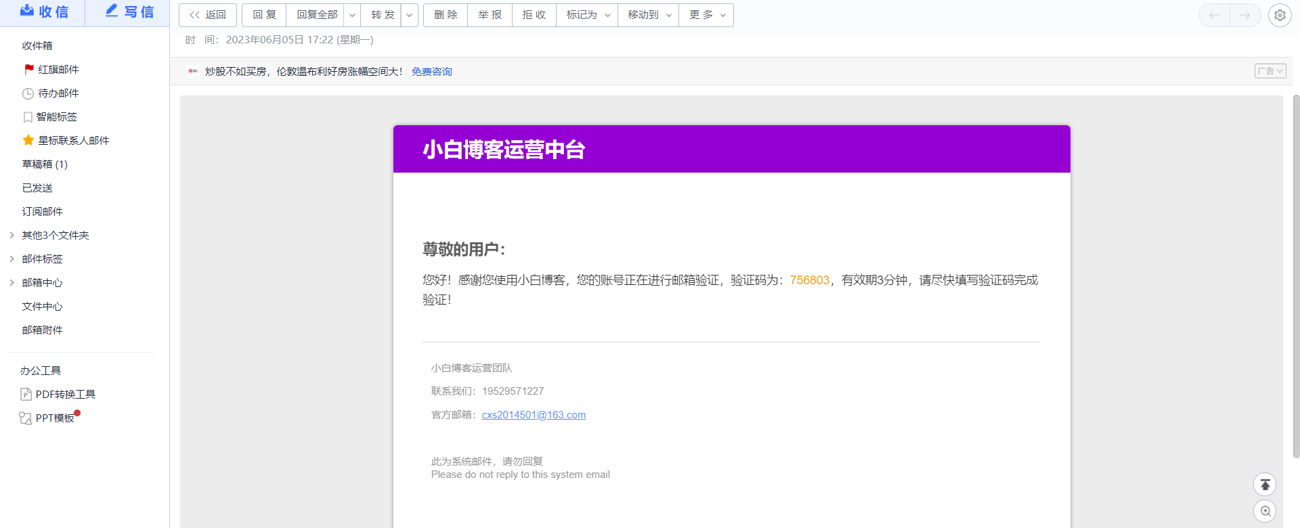The height and width of the screenshot is (528, 1300).
Task: Click the 回复全部 reply all button
Action: [x=316, y=15]
